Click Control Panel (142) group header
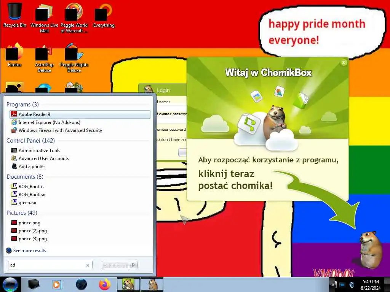This screenshot has height=292, width=390. pos(30,141)
